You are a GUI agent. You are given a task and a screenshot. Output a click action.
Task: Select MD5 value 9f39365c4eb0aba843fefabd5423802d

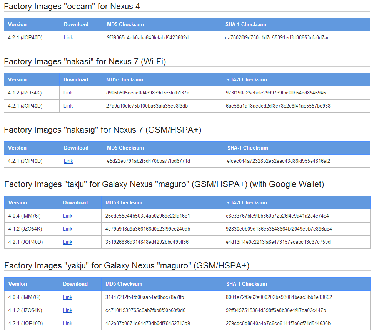148,37
